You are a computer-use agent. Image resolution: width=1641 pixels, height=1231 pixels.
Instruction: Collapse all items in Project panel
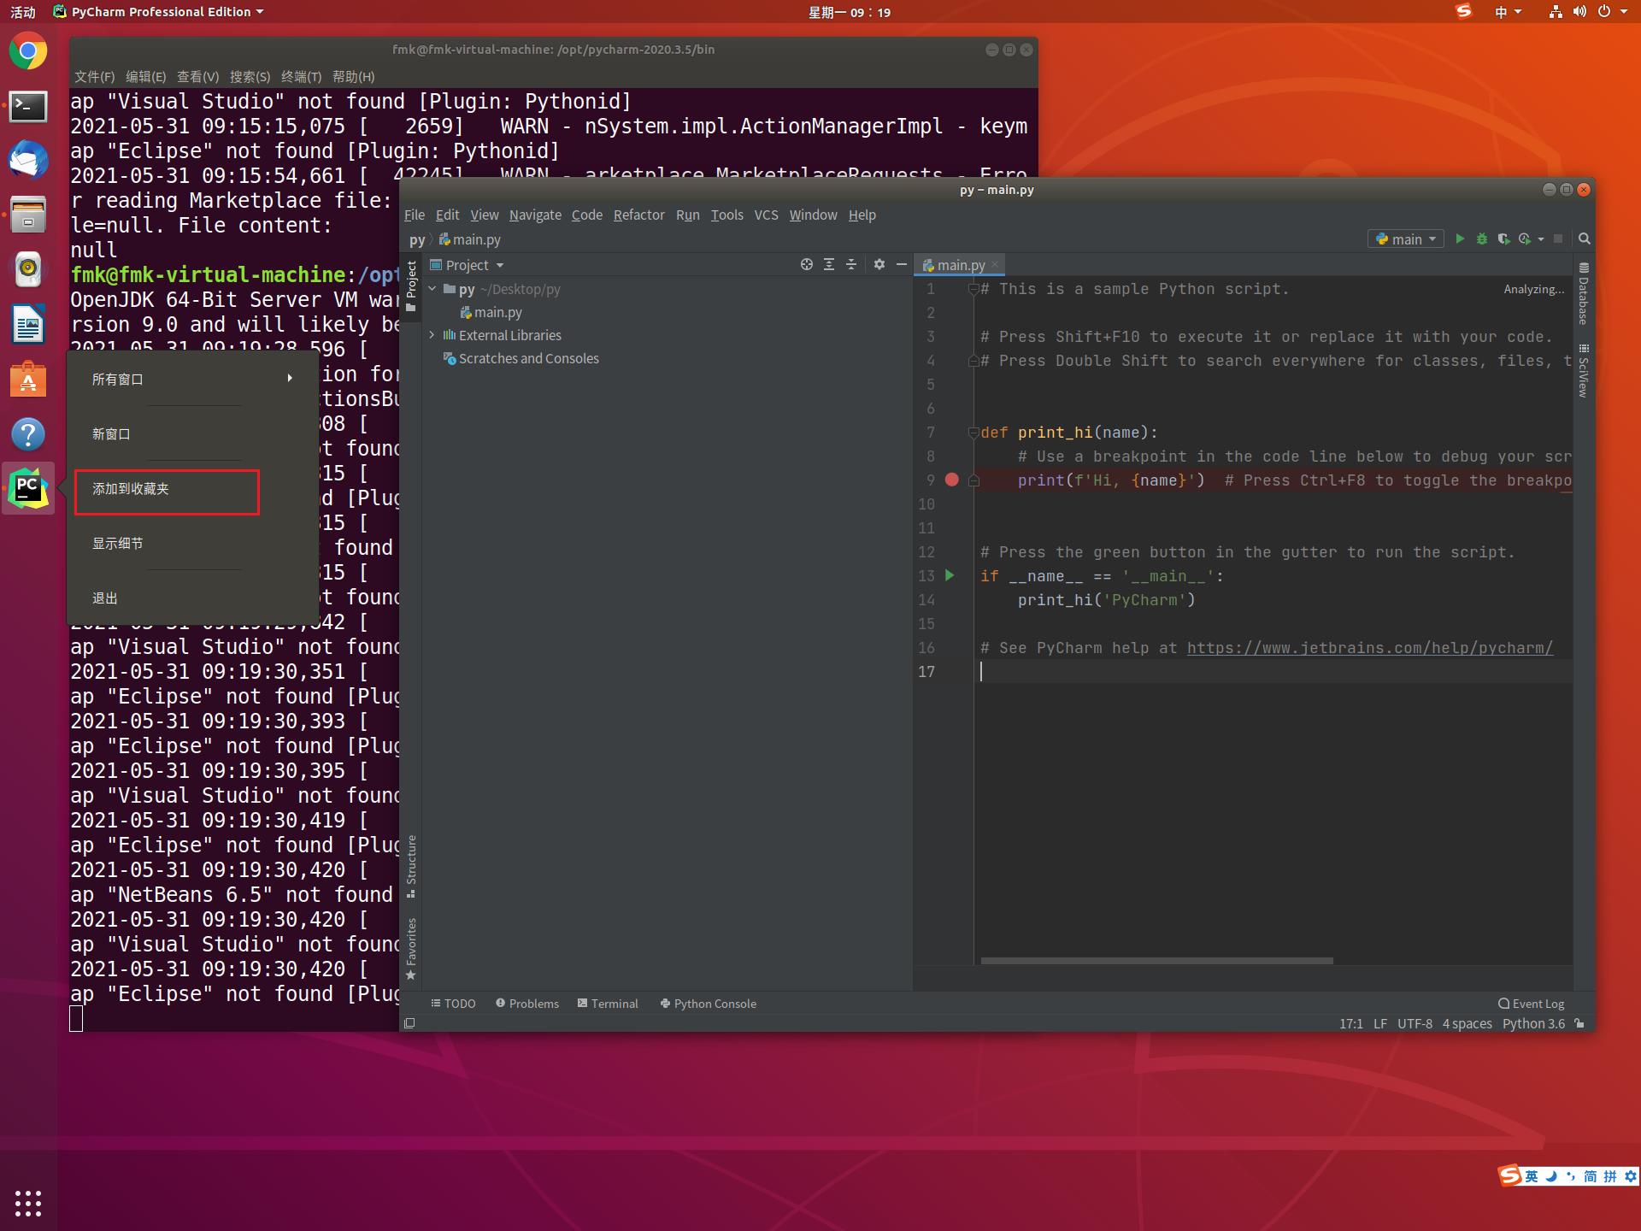[x=851, y=265]
